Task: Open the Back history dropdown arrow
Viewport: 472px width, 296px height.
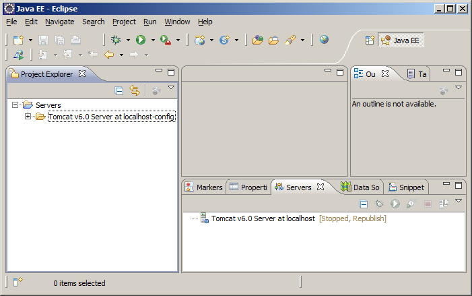Action: pos(121,55)
